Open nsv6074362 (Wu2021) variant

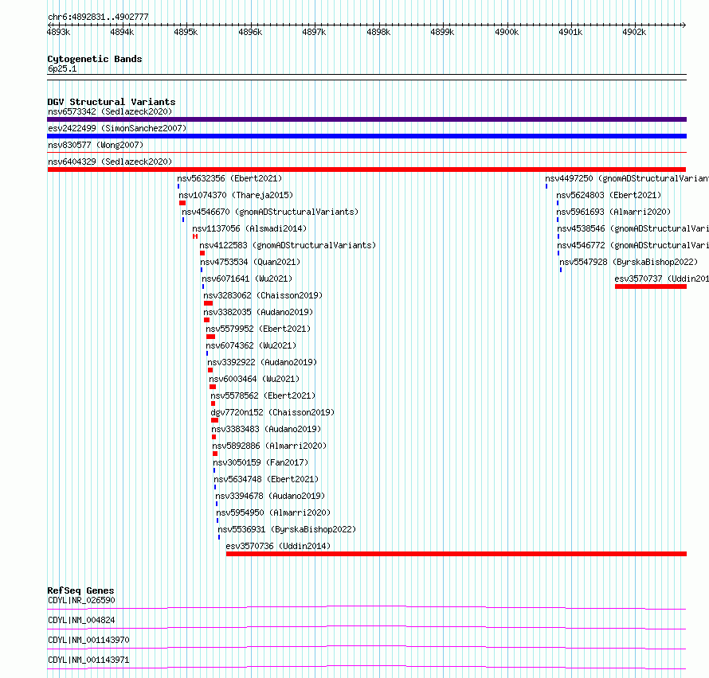tap(251, 345)
